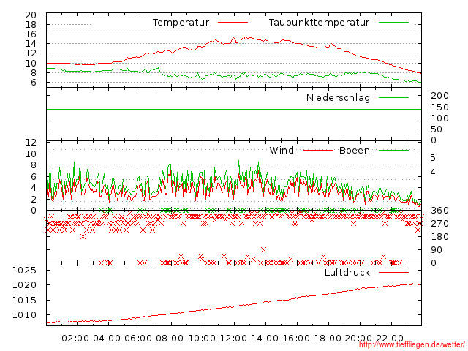Image resolution: width=468 pixels, height=351 pixels.
Task: Click the Taupunkttemperatur legend label
Action: pos(319,23)
